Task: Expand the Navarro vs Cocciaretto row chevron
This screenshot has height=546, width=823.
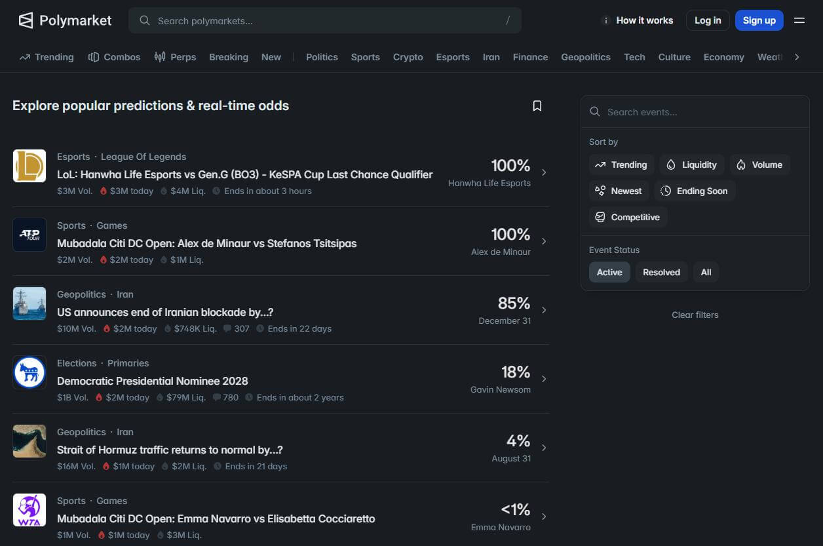Action: pyautogui.click(x=544, y=517)
